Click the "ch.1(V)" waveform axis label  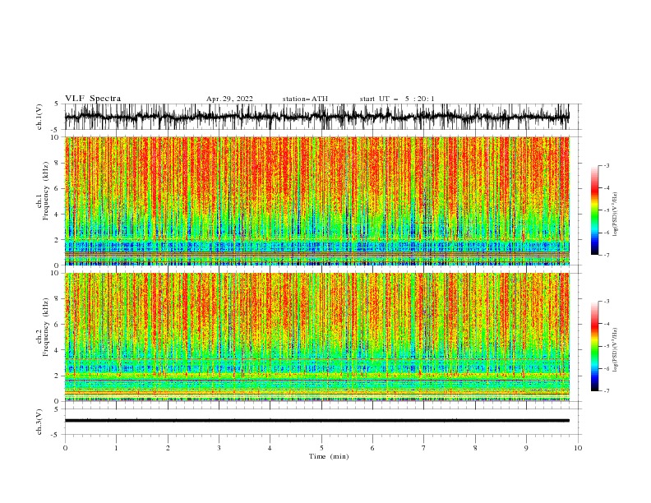(39, 117)
